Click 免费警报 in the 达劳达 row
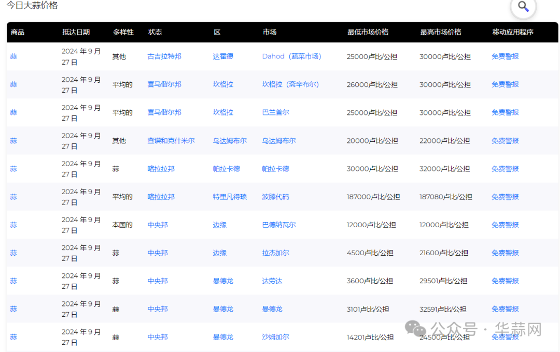Screen dimensions: 560x352 coord(505,281)
